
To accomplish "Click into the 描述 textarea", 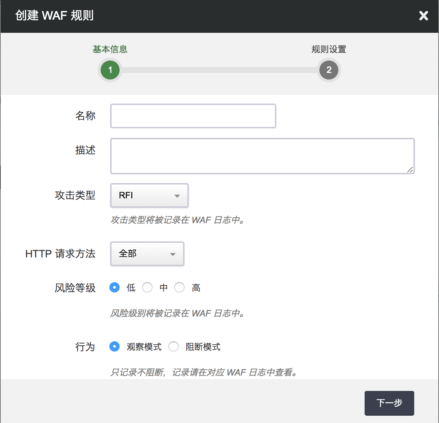I will [x=262, y=156].
